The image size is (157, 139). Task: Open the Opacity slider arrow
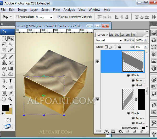[146, 40]
